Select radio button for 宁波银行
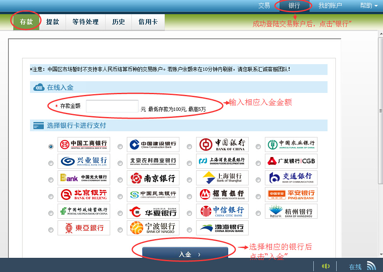Image resolution: width=383 pixels, height=272 pixels. [120, 230]
